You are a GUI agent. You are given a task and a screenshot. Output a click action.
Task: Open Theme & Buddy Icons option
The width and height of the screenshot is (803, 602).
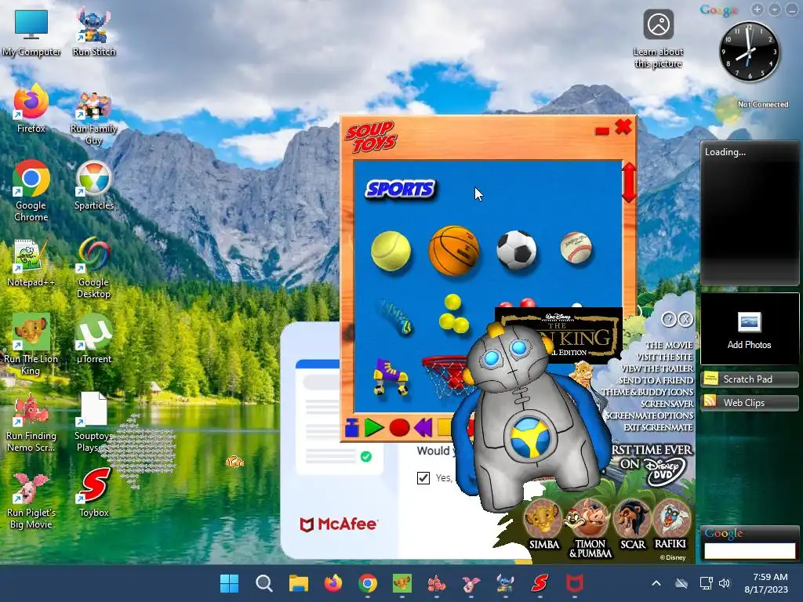click(648, 392)
